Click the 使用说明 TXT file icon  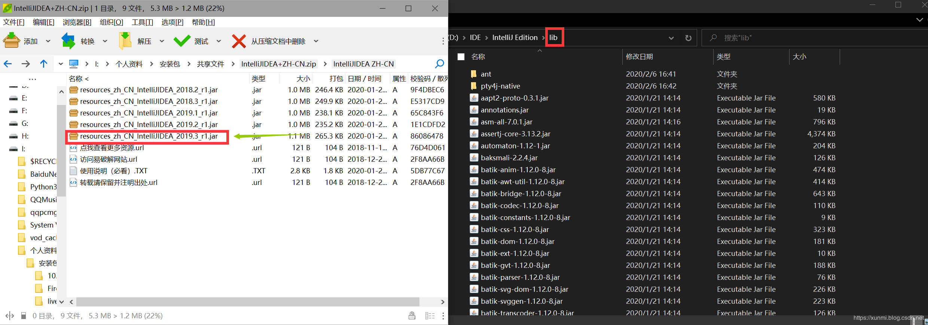pos(73,171)
